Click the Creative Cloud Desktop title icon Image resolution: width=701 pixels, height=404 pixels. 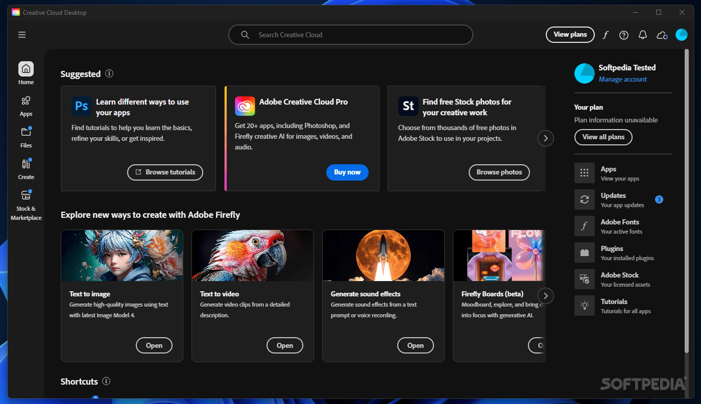coord(16,12)
